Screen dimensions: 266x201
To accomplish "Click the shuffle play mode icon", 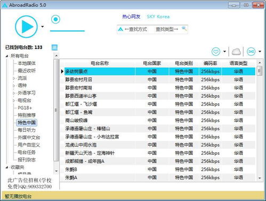I will pyautogui.click(x=251, y=52).
